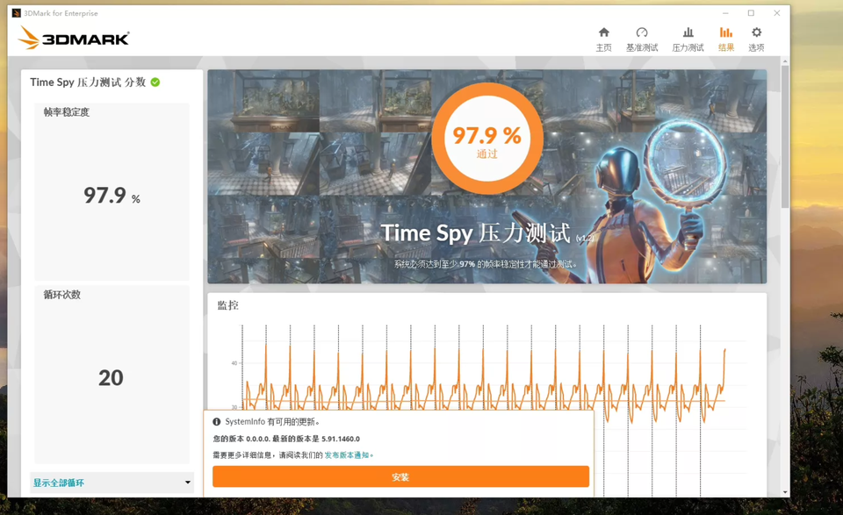The height and width of the screenshot is (515, 843).
Task: Close the 3DMark window
Action: pyautogui.click(x=777, y=13)
